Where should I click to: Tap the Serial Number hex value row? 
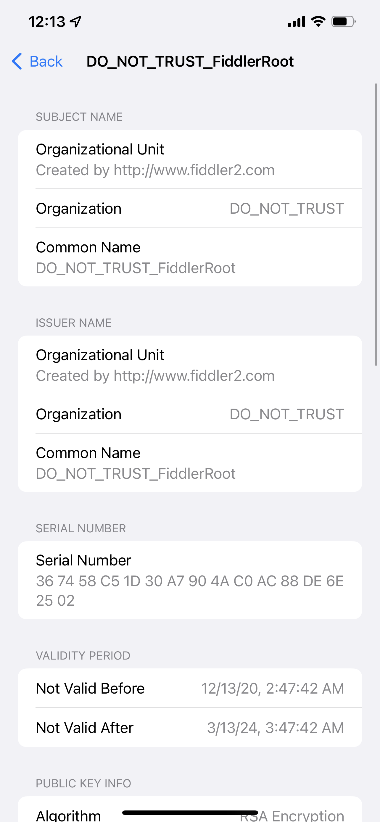190,580
